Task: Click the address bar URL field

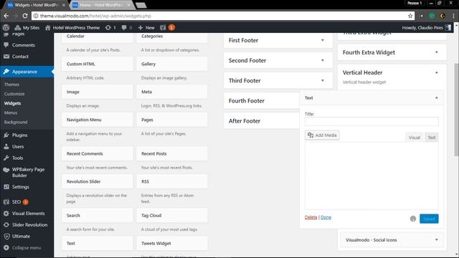Action: (x=219, y=16)
